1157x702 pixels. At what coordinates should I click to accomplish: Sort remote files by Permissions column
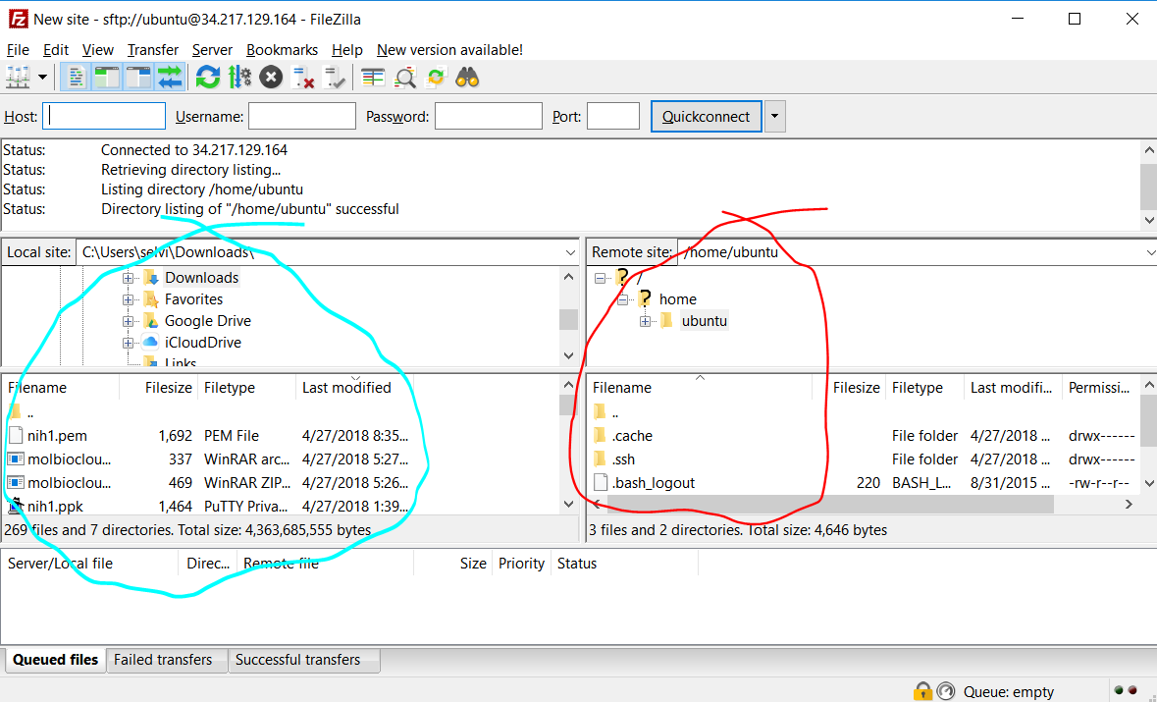tap(1099, 388)
